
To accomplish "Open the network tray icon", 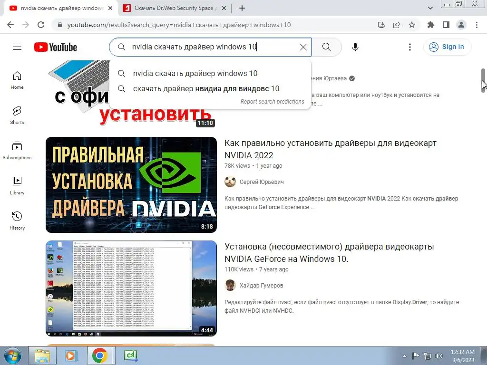I will click(x=428, y=356).
